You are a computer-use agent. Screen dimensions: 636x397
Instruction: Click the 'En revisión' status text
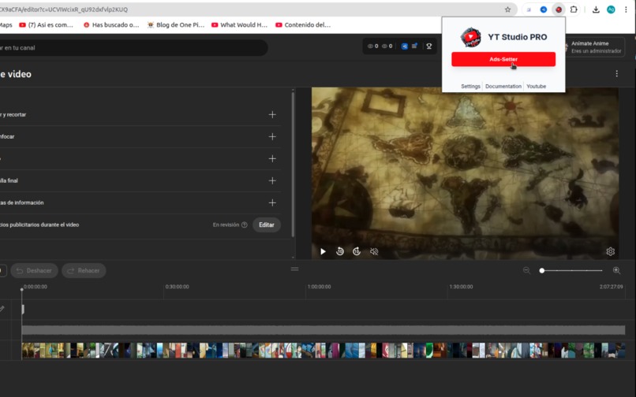226,224
